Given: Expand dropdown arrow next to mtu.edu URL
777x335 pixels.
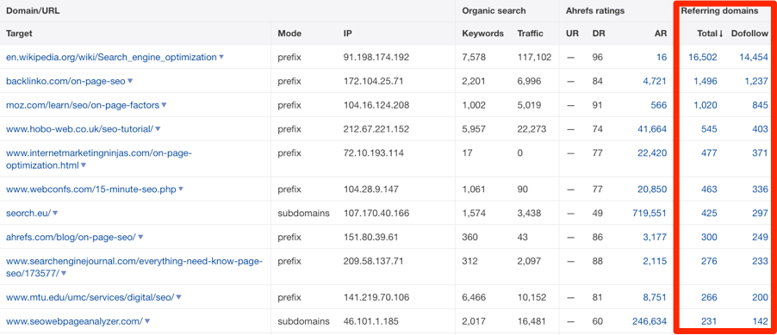Looking at the screenshot, I should click(x=179, y=297).
